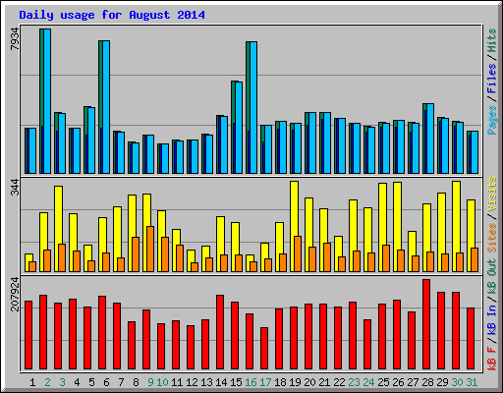Click the orange sites bar for day 9
503x393 pixels.
(150, 249)
